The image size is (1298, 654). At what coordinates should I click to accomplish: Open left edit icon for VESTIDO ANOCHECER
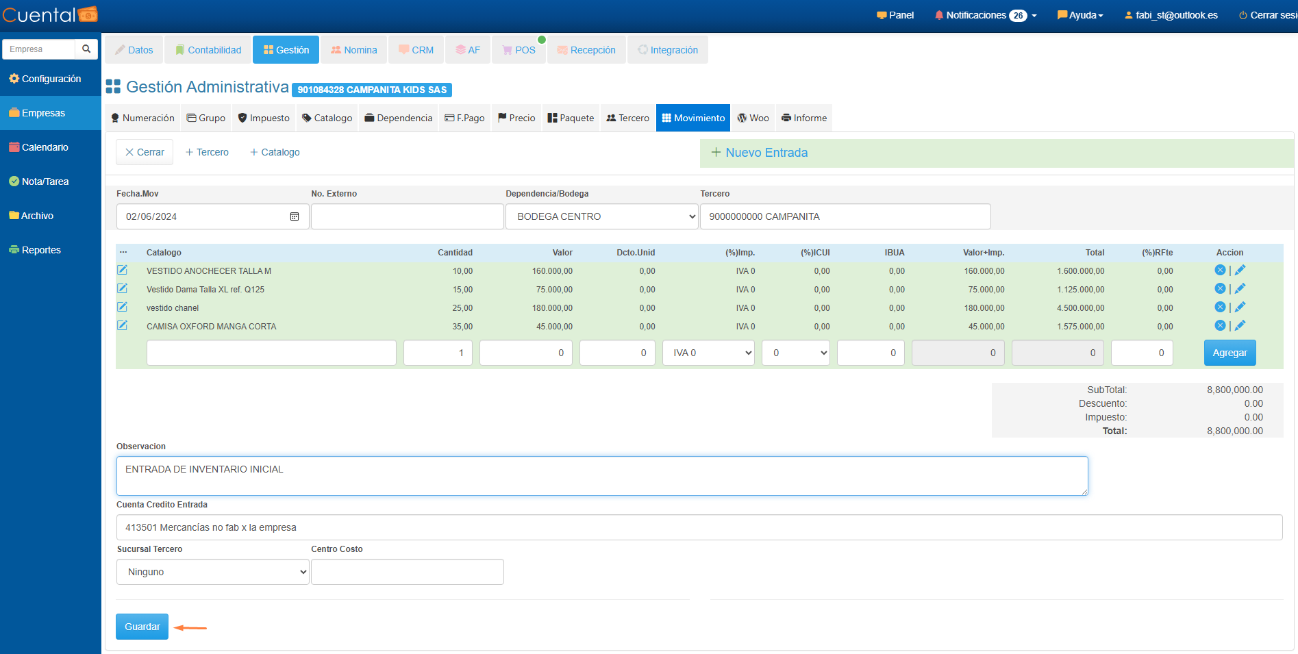[x=123, y=271]
